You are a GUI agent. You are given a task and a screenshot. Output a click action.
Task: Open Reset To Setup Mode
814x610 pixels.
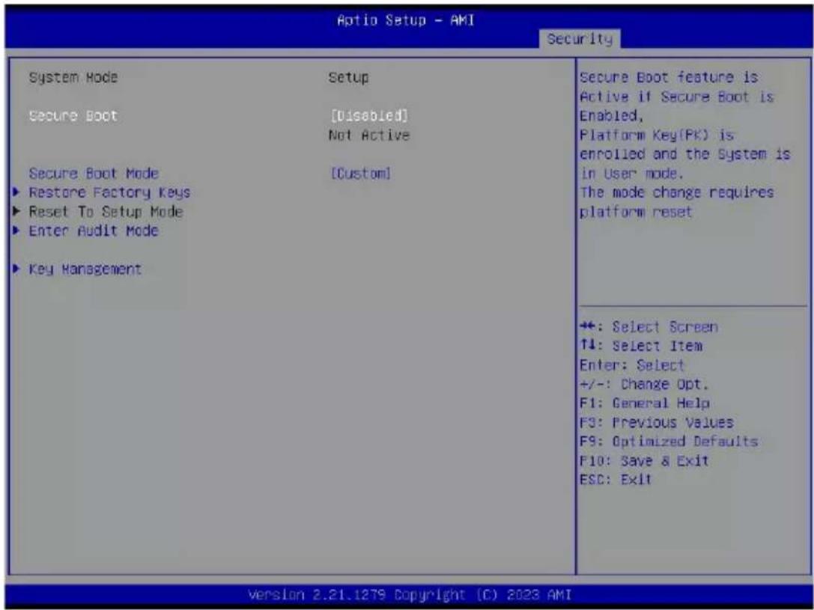tap(106, 212)
